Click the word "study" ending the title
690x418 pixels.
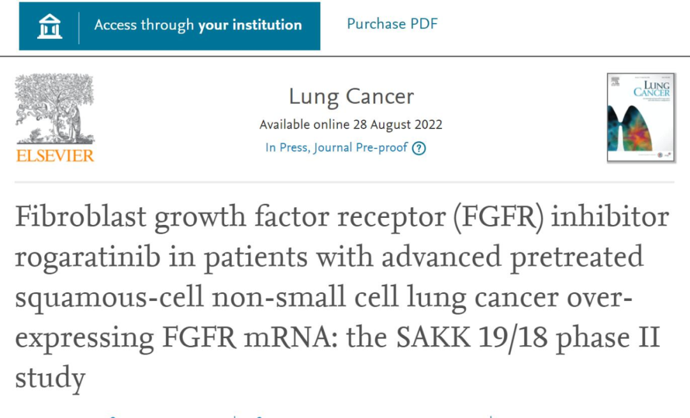[x=50, y=378]
